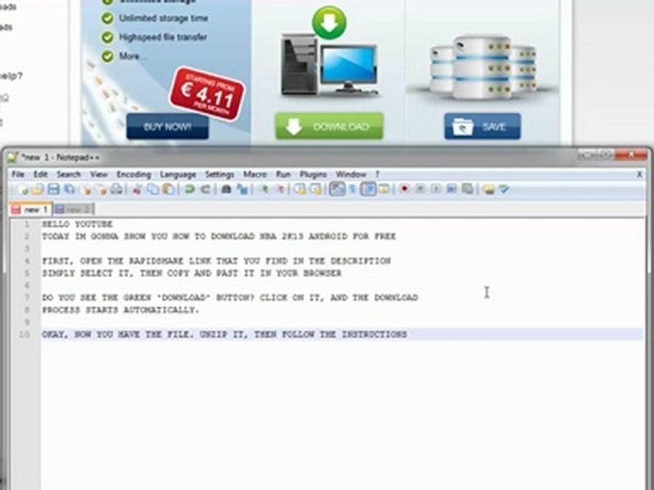Switch to the 'new 2' tab

click(74, 209)
